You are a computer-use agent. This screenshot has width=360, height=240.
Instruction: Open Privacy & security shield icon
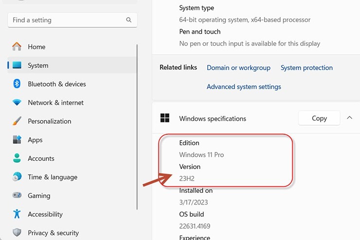(x=17, y=233)
